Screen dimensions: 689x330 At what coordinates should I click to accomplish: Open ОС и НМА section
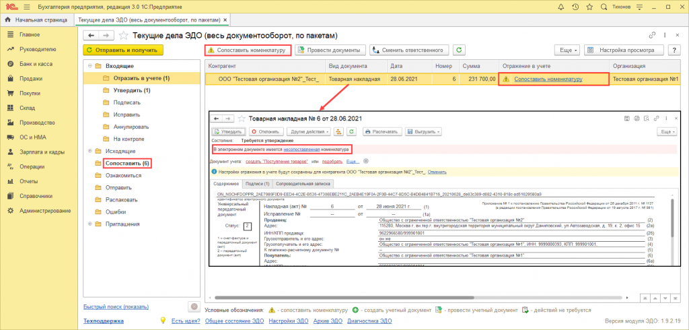point(32,137)
